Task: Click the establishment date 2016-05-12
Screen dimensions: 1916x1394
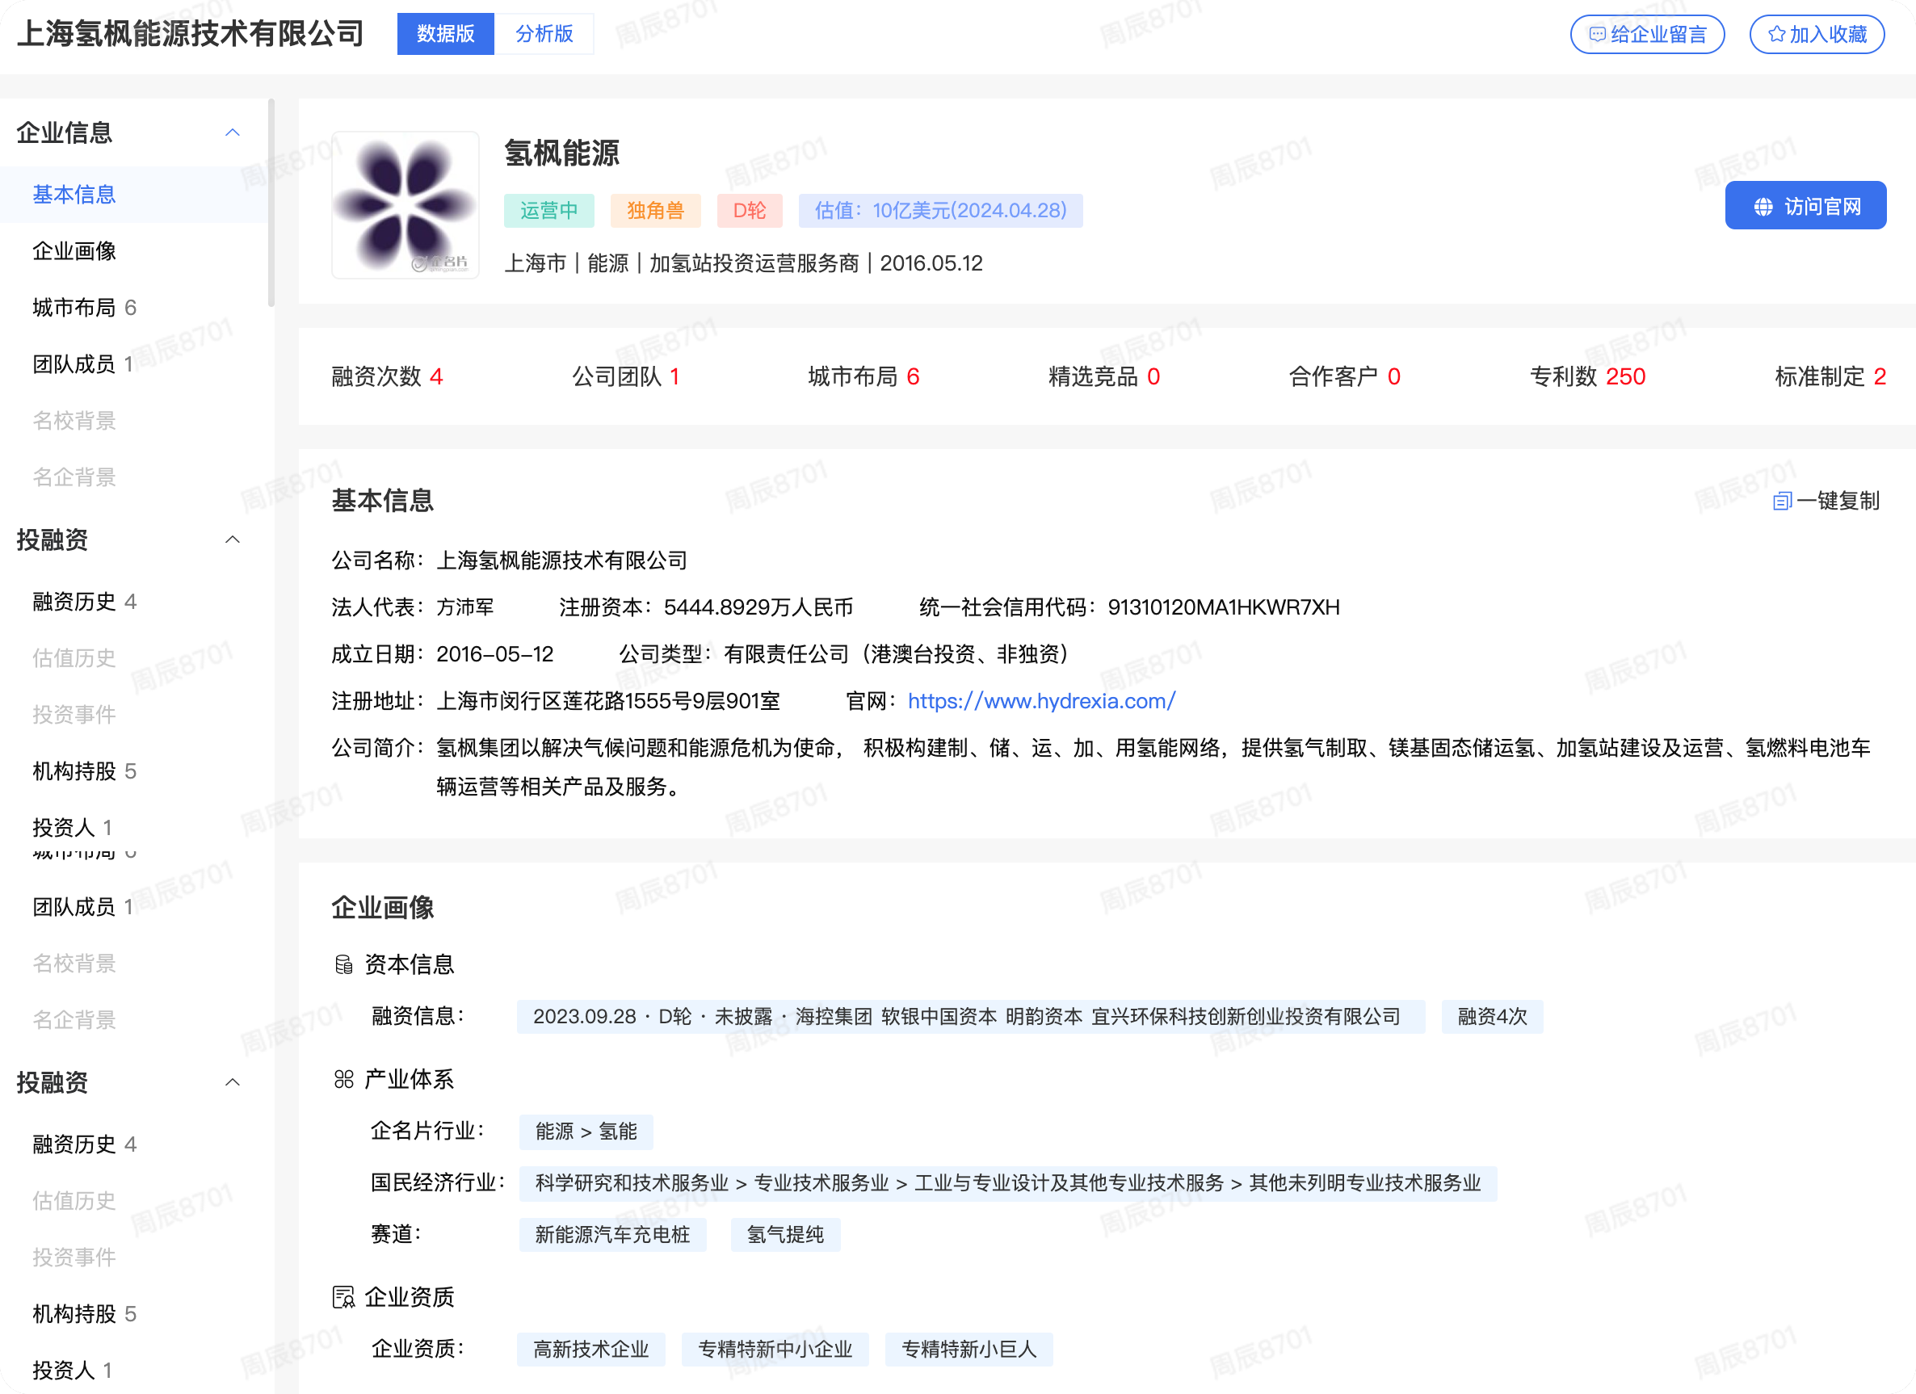Action: coord(495,655)
